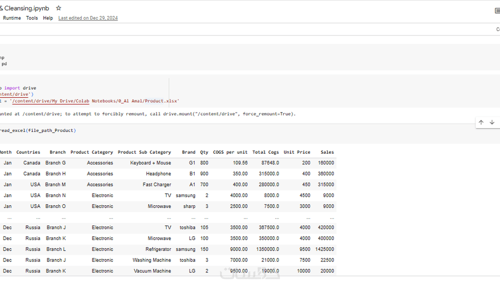Viewport: 500px width, 285px height.
Task: Click the COGS per unit value 2500.00
Action: point(239,206)
